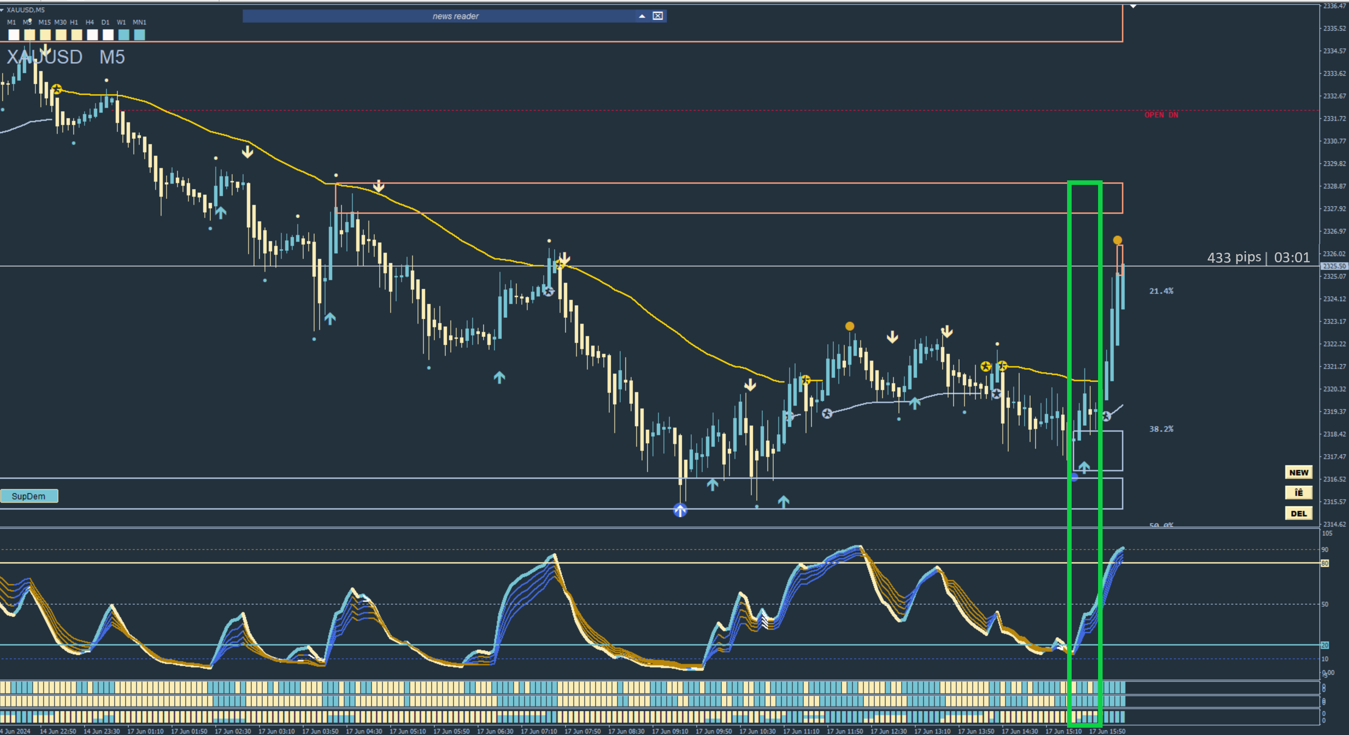Click the cyan up arrow inside small white box
This screenshot has height=735, width=1349.
pyautogui.click(x=1084, y=466)
